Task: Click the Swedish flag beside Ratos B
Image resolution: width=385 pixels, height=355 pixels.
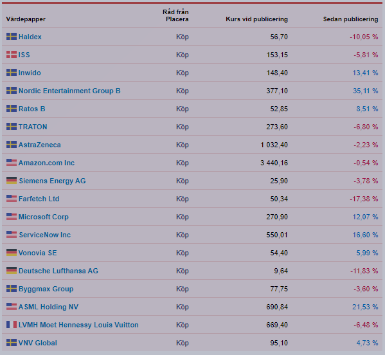Action: pos(12,108)
